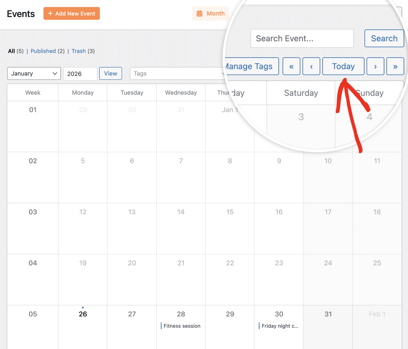
Task: Go to previous month with single-left chevron
Action: [311, 66]
